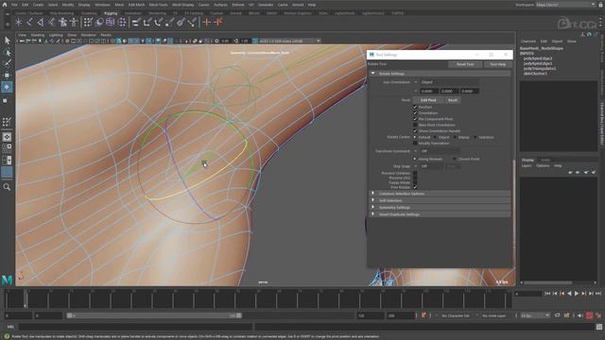Switch to the Display layer tab
605x340 pixels.
point(527,160)
